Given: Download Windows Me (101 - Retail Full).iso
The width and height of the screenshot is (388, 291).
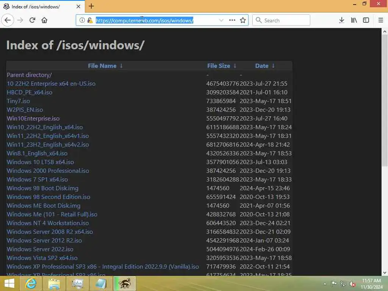Looking at the screenshot, I should (52, 214).
